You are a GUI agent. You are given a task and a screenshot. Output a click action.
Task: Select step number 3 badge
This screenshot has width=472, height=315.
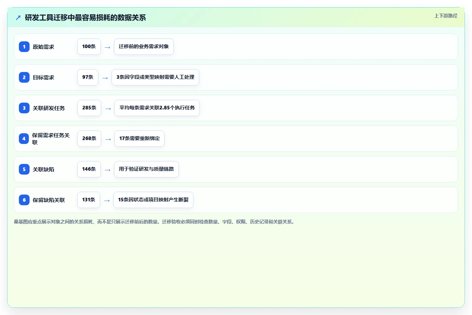click(24, 108)
